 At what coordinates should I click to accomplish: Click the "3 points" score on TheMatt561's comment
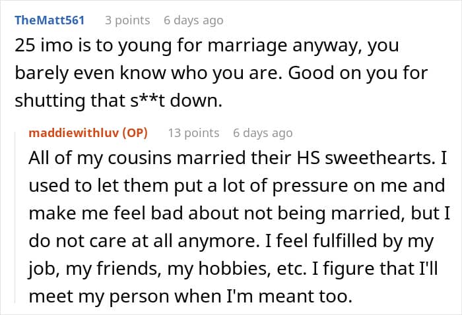127,20
